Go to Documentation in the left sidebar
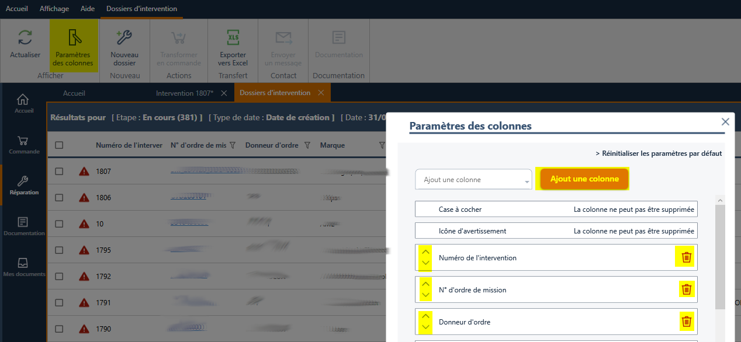Image resolution: width=741 pixels, height=342 pixels. point(24,226)
